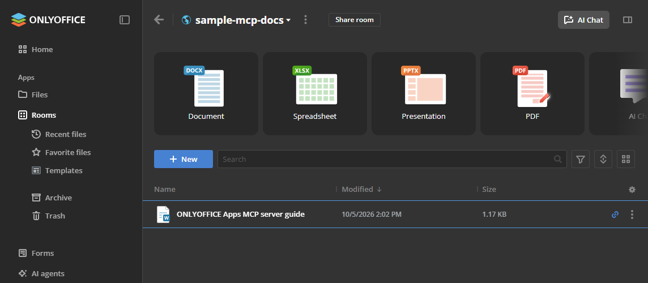Image resolution: width=648 pixels, height=283 pixels.
Task: Click the Forms icon
Action: (23, 253)
